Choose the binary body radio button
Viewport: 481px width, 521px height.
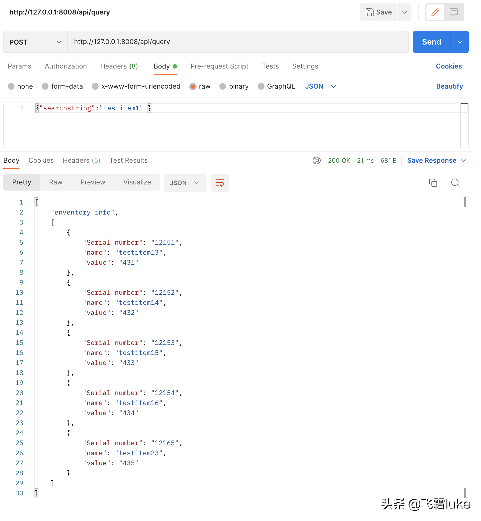[x=223, y=86]
